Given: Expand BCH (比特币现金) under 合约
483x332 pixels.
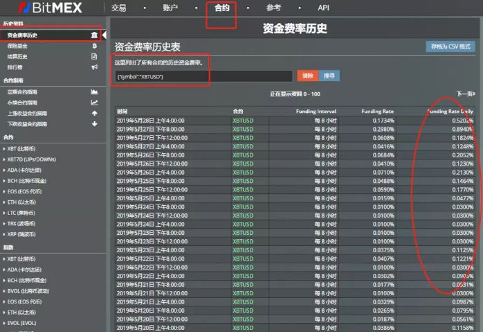Looking at the screenshot, I should (x=27, y=181).
